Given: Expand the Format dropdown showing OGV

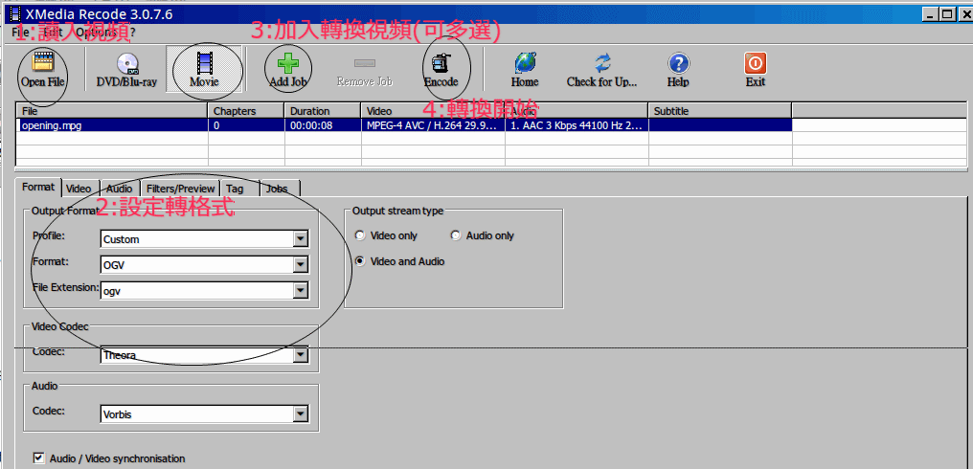Looking at the screenshot, I should pos(301,265).
